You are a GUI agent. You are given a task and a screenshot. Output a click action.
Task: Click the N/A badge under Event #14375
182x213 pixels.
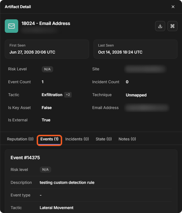pyautogui.click(x=45, y=170)
